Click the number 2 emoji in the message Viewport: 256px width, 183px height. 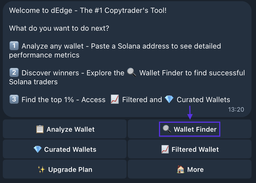point(14,73)
